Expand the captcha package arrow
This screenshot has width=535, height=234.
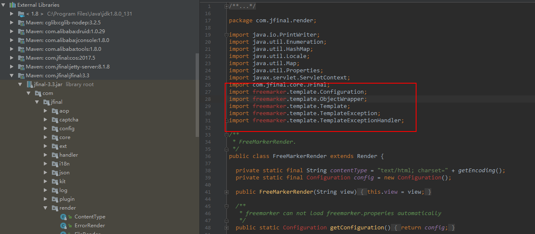point(46,120)
